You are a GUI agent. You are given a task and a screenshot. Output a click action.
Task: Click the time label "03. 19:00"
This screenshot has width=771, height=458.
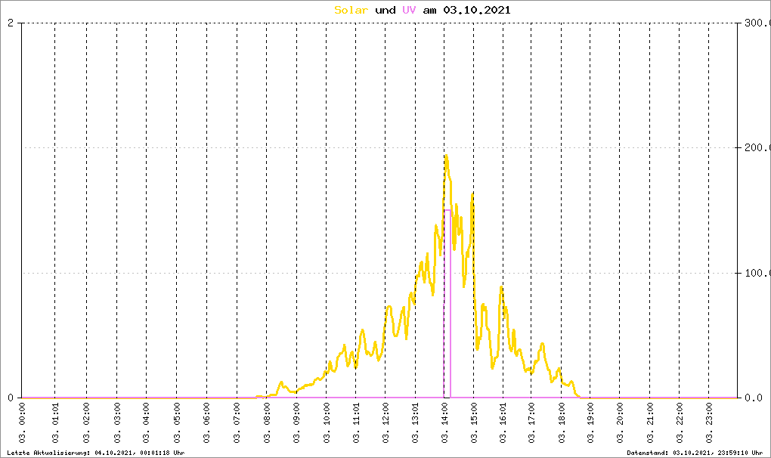pos(590,423)
